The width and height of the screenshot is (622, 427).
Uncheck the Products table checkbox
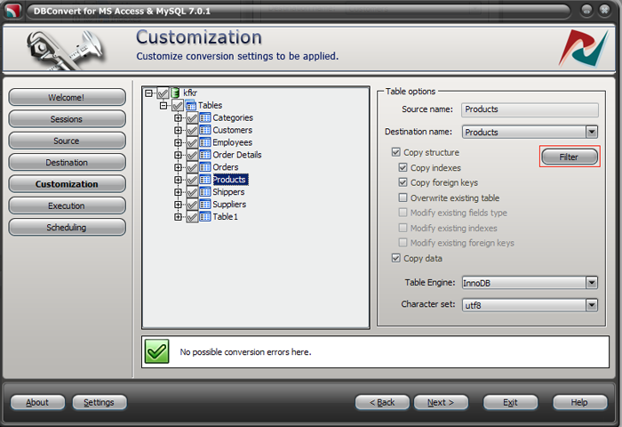pos(192,180)
